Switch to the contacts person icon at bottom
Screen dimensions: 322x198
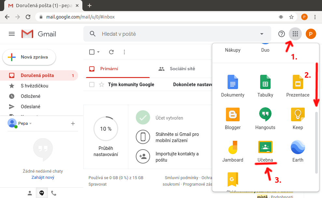(x=30, y=193)
